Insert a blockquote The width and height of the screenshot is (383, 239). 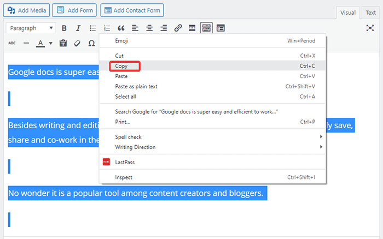pos(121,28)
